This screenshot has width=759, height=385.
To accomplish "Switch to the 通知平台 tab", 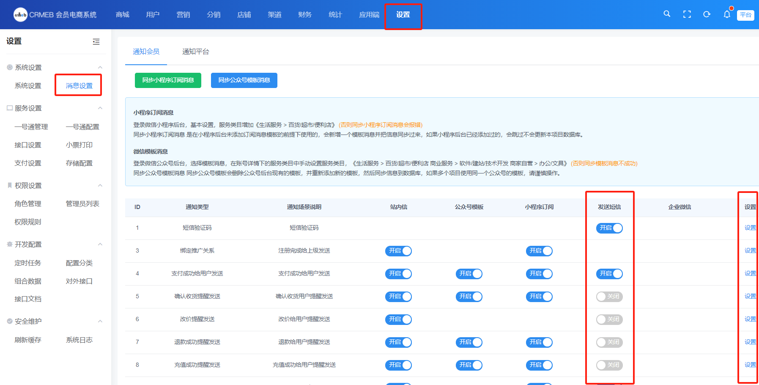I will coord(195,52).
